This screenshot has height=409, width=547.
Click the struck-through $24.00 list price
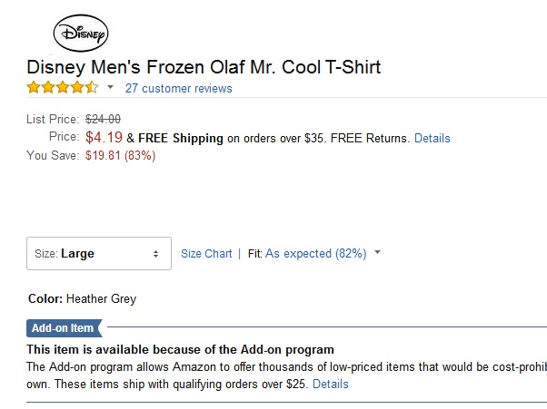click(103, 120)
